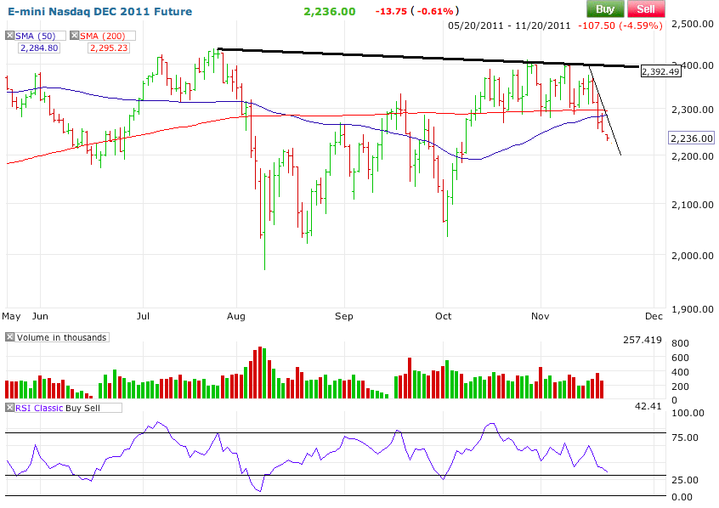Viewport: 719px width, 508px height.
Task: Click the 800 volume axis label
Action: pyautogui.click(x=680, y=343)
